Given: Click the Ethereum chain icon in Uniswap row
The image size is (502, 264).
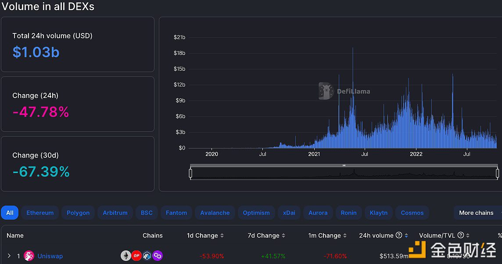Looking at the screenshot, I should click(x=126, y=256).
